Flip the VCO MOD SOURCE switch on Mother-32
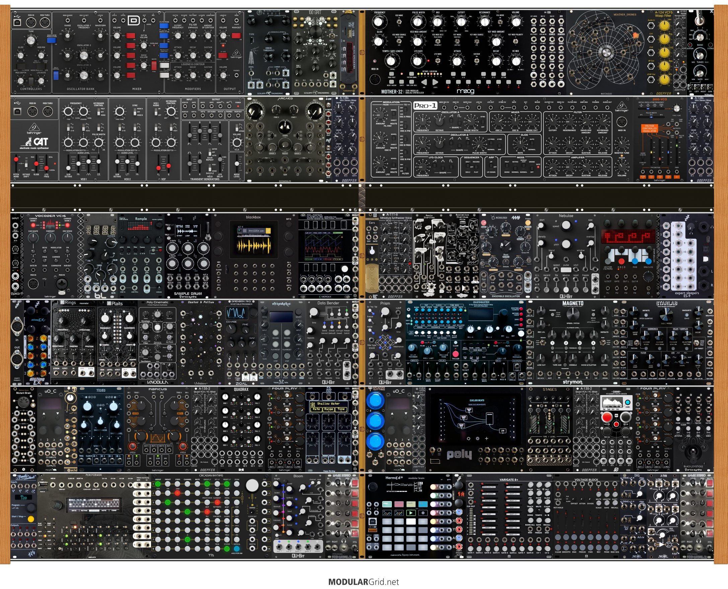This screenshot has width=728, height=589. coord(399,42)
